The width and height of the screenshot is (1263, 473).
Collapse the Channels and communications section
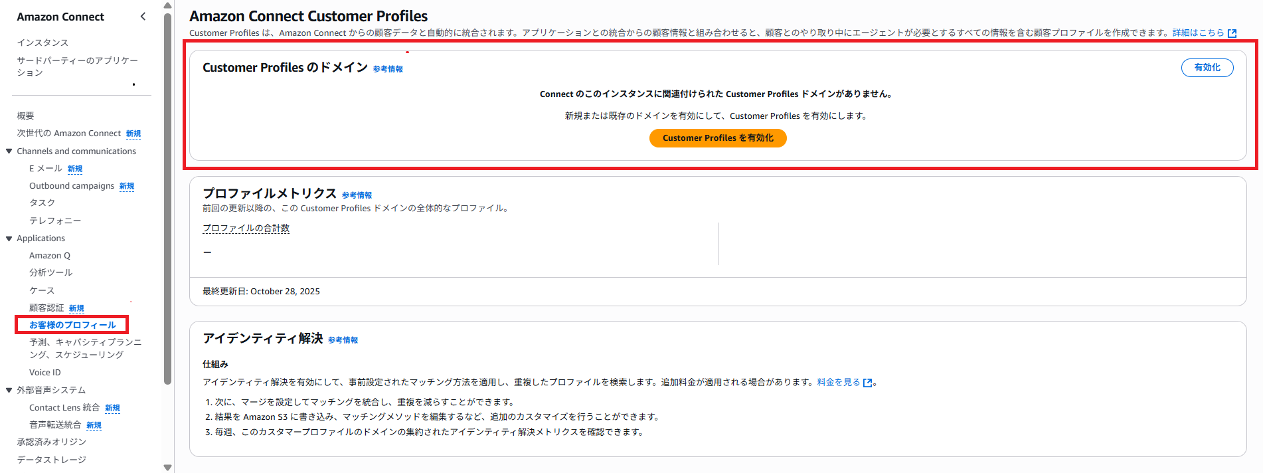coord(9,151)
